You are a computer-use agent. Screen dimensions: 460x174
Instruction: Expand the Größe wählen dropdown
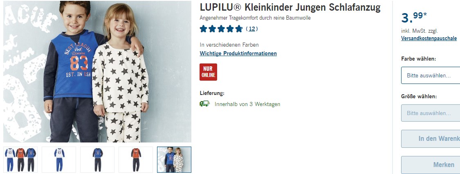[x=431, y=113]
